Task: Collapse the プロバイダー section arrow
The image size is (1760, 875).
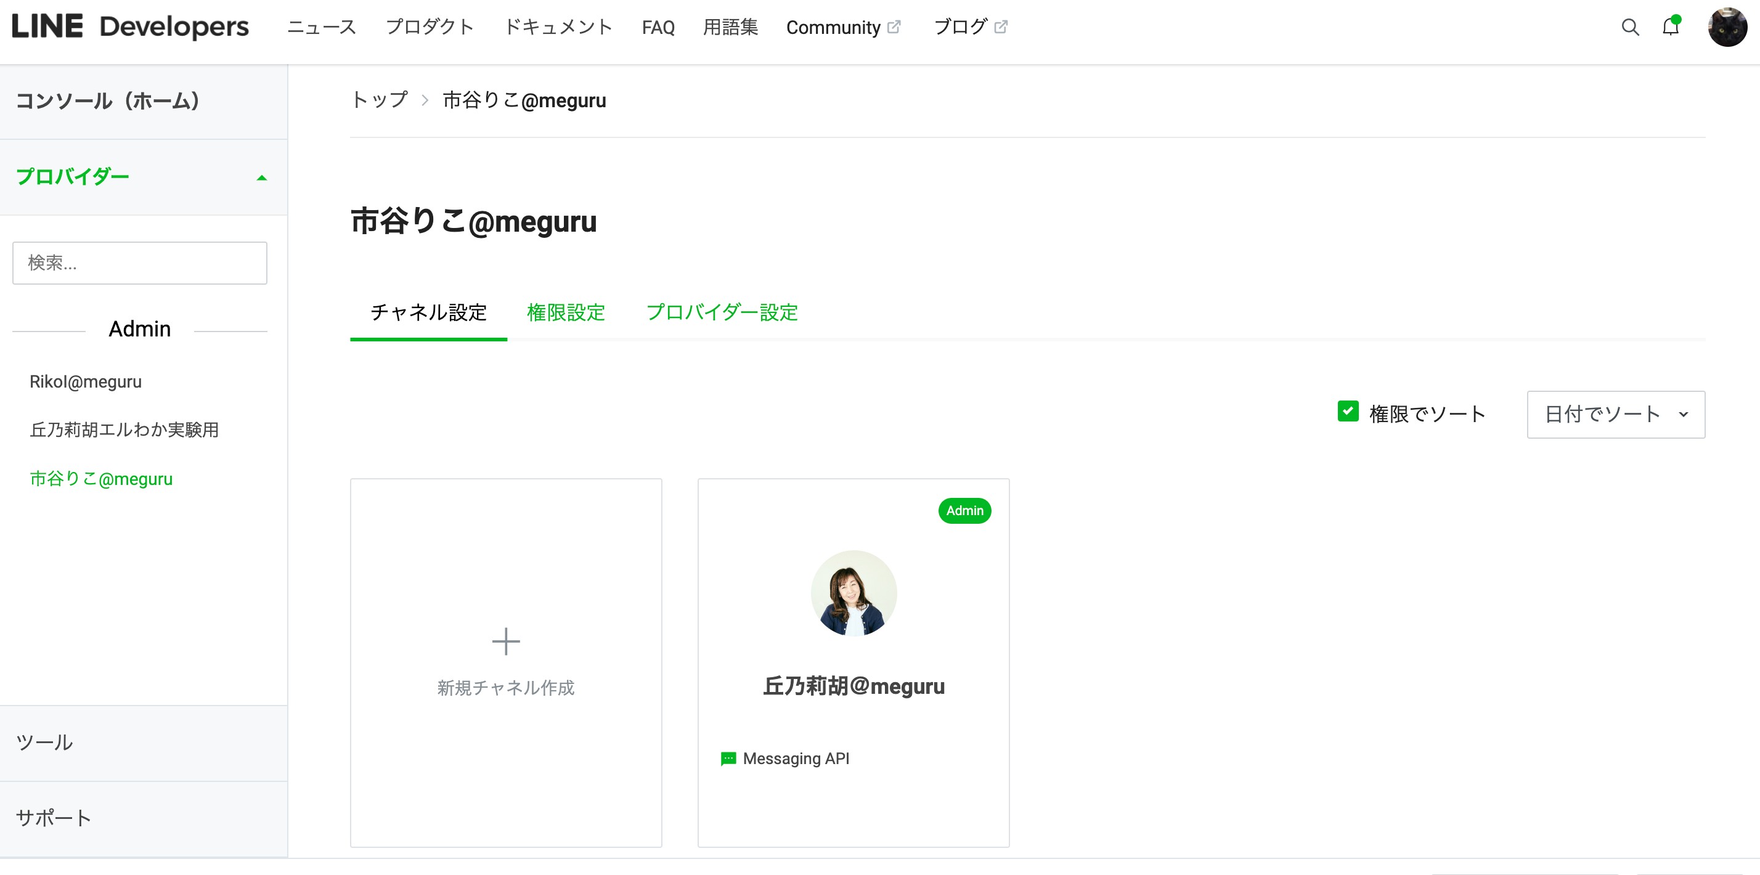Action: (x=261, y=177)
